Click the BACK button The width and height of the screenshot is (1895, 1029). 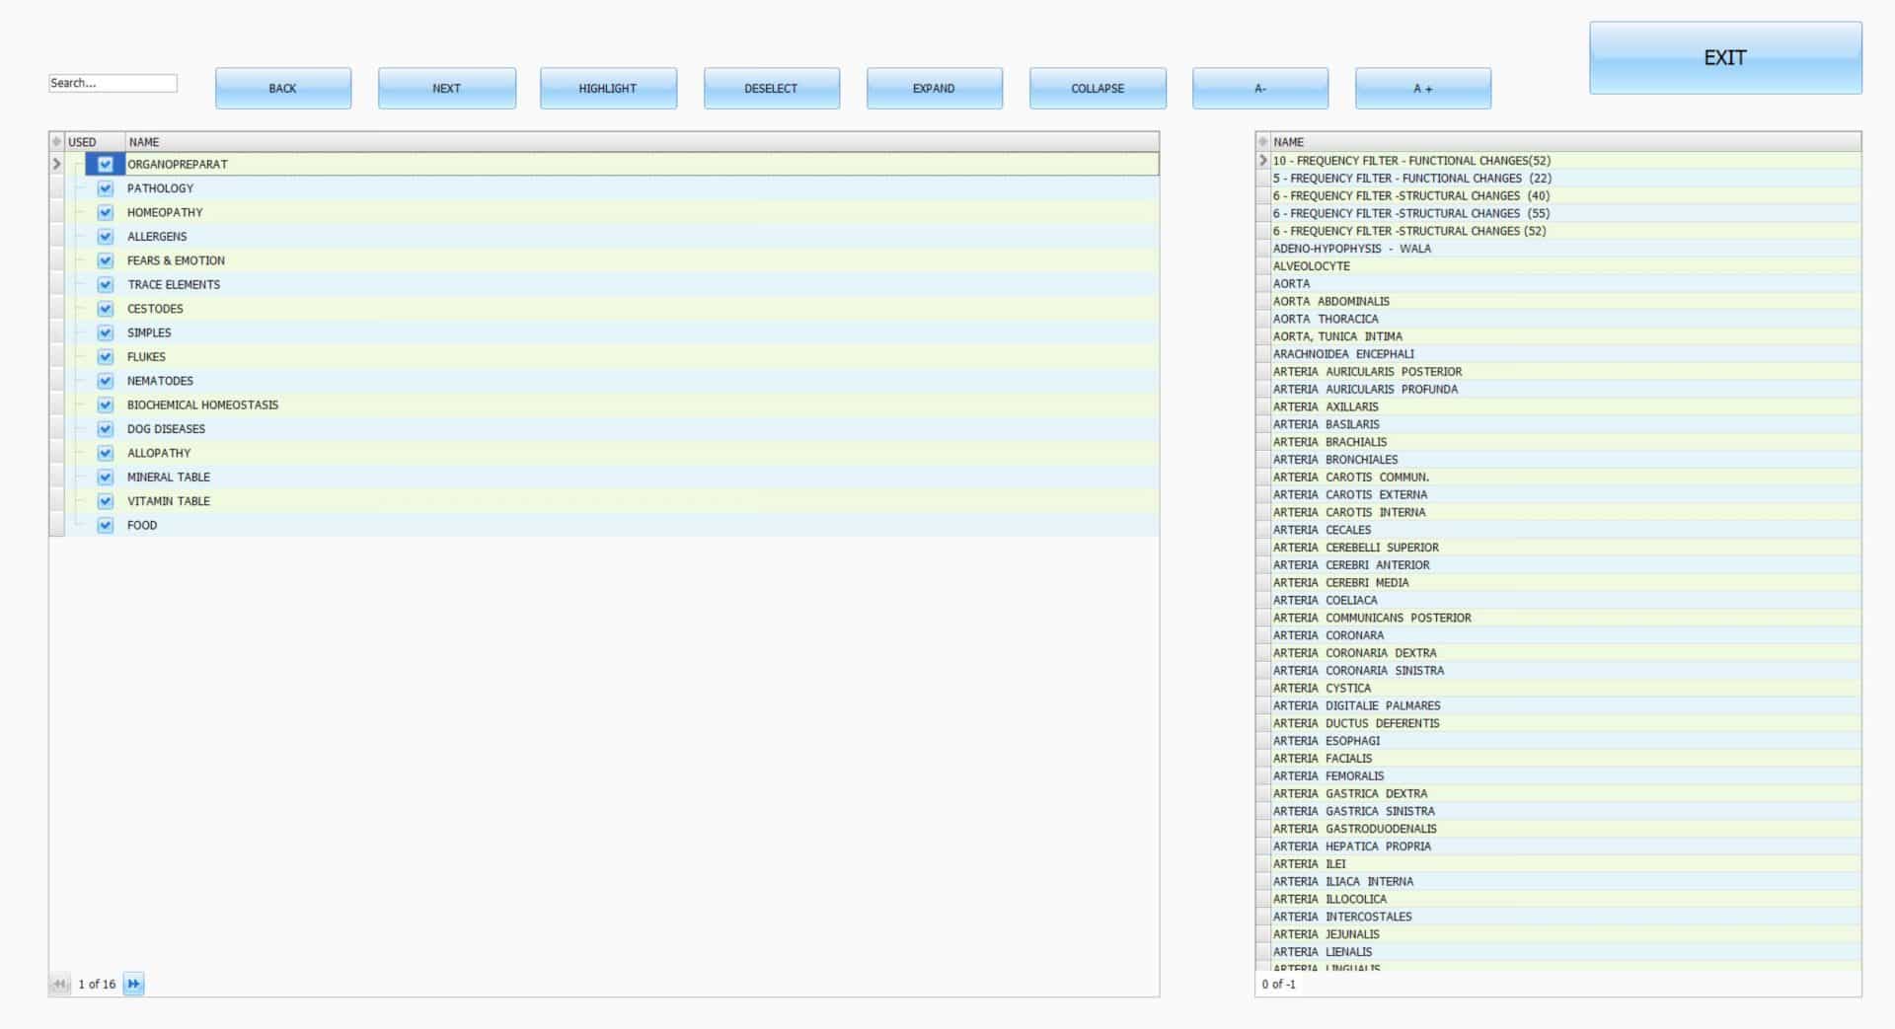point(283,88)
